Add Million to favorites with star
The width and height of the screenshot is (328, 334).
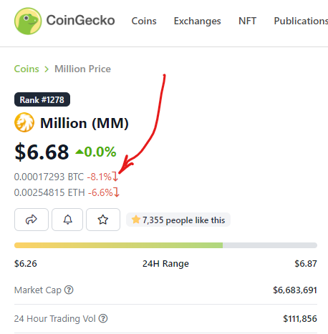103,220
